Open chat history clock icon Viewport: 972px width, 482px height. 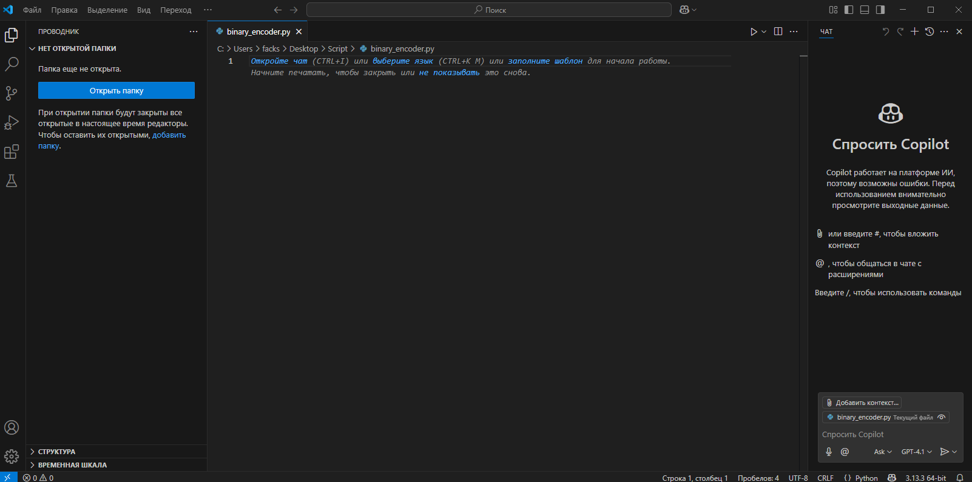[x=929, y=32]
